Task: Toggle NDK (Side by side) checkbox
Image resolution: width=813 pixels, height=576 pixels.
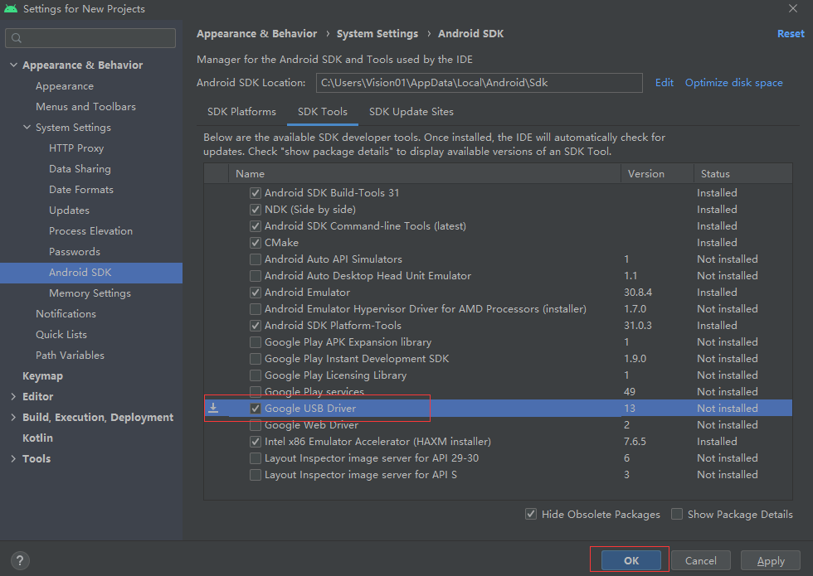Action: tap(256, 210)
